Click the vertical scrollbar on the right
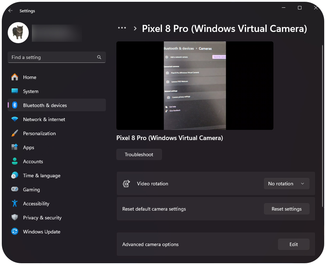This screenshot has height=265, width=326. pyautogui.click(x=322, y=126)
